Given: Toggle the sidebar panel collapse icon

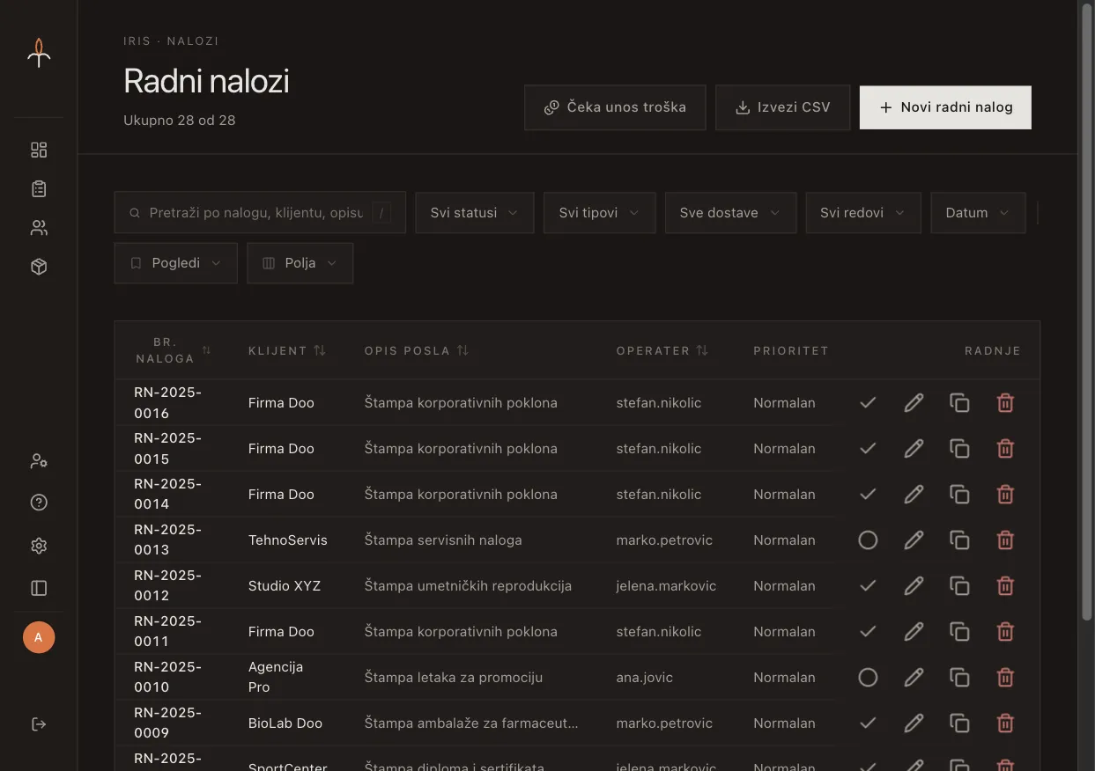Looking at the screenshot, I should tap(39, 588).
